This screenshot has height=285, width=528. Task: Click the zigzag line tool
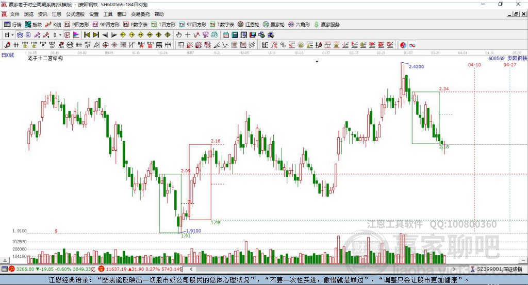(x=225, y=45)
